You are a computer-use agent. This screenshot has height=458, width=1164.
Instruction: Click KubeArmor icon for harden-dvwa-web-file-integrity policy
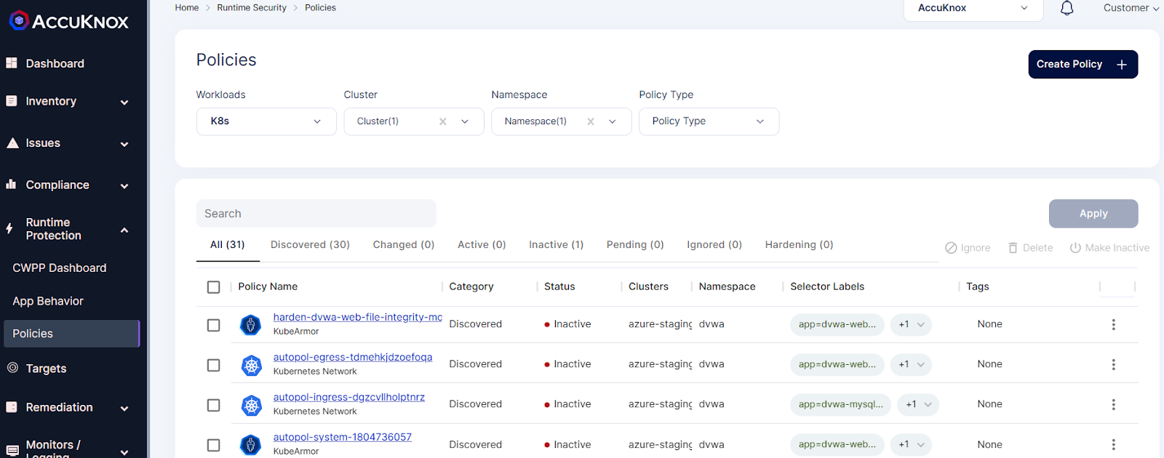[x=251, y=324]
